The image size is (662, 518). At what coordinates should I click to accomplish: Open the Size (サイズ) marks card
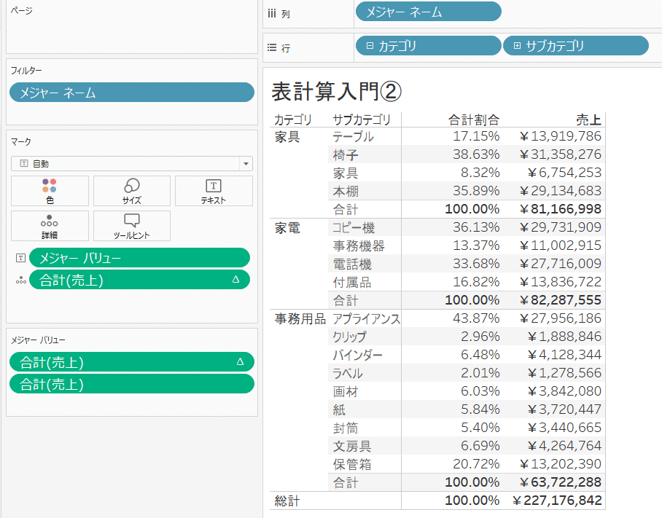[132, 191]
